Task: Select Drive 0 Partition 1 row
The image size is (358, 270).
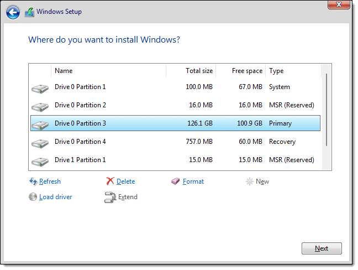Action: (x=175, y=87)
